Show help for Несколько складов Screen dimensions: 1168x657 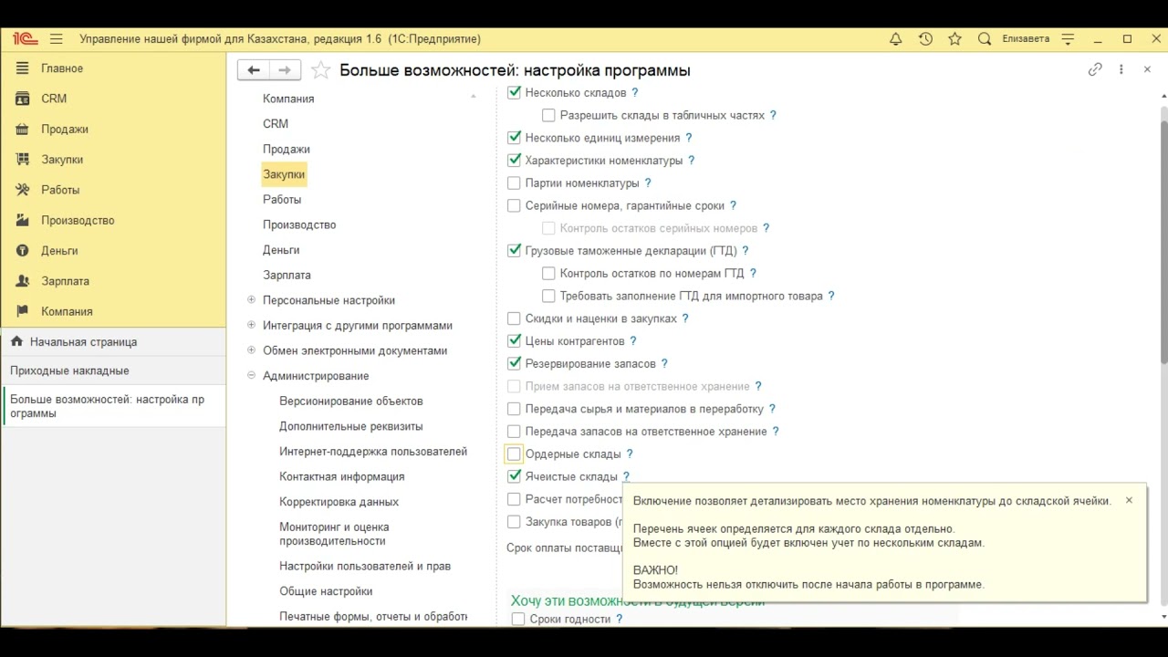point(635,92)
